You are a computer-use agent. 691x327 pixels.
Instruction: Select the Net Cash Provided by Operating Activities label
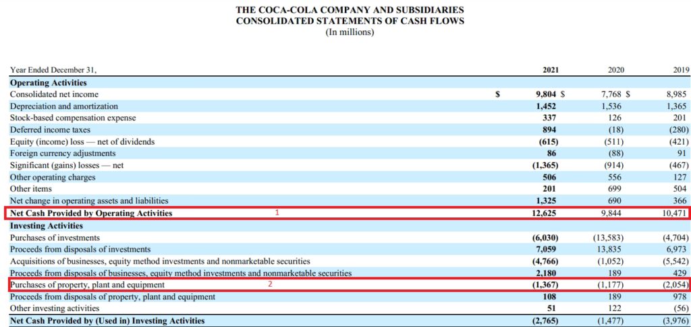pyautogui.click(x=91, y=213)
